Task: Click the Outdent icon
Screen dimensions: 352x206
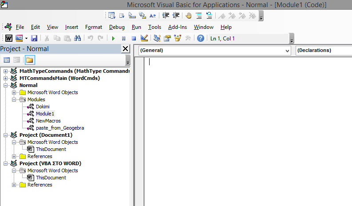Action: click(176, 16)
